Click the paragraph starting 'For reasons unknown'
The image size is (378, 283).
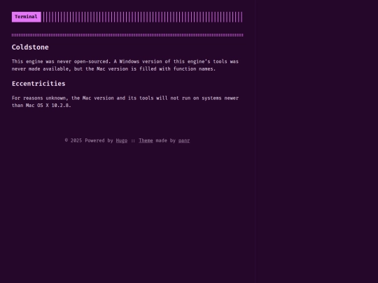pyautogui.click(x=125, y=101)
